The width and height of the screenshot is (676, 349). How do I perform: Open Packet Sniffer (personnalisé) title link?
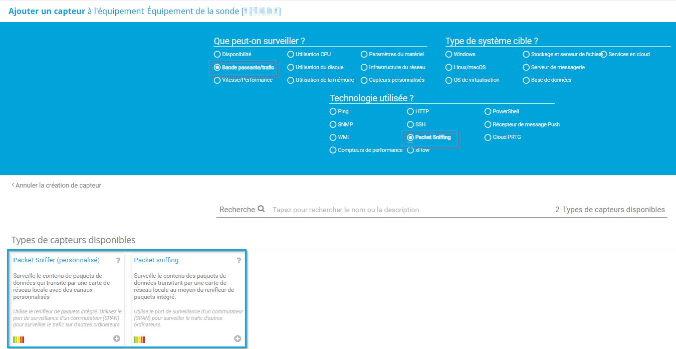click(56, 260)
